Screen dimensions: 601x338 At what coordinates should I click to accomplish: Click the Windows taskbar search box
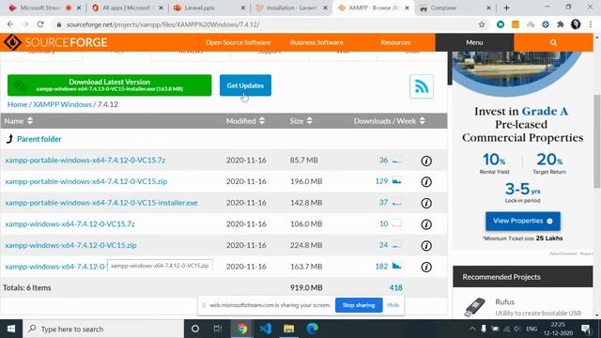[103, 329]
